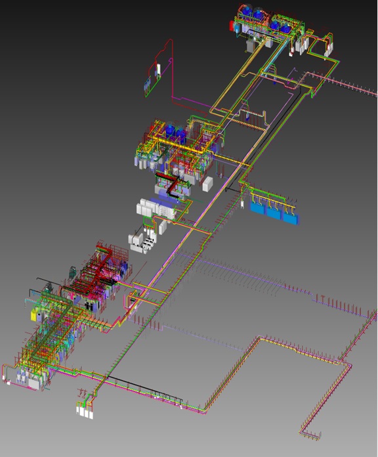Click the long black pipe near the bottom

144,388
